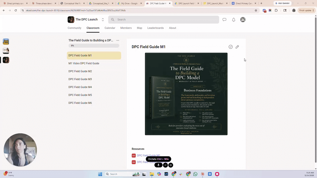View site information icon in address bar
Screen dimensions: 317x178
coord(23,10)
